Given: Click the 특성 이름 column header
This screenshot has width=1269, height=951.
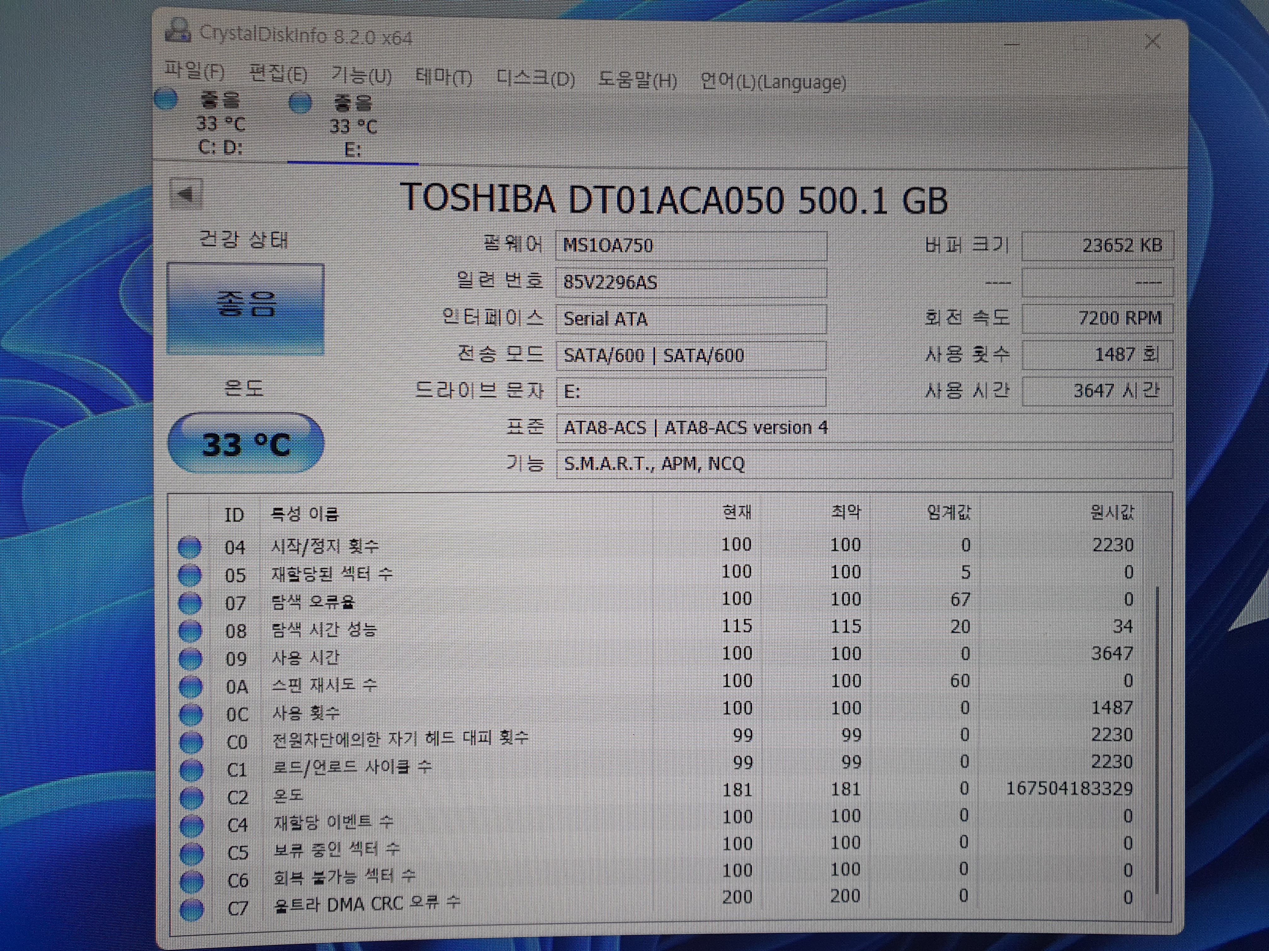Looking at the screenshot, I should pos(305,514).
